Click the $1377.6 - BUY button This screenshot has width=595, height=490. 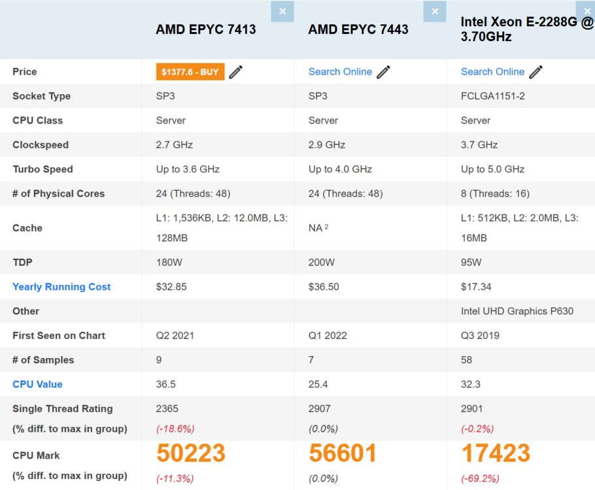point(190,72)
